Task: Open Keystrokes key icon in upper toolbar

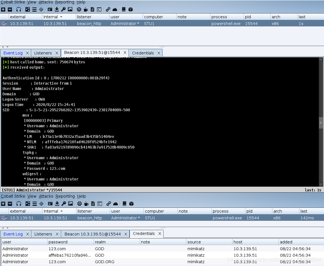Action: (x=64, y=10)
